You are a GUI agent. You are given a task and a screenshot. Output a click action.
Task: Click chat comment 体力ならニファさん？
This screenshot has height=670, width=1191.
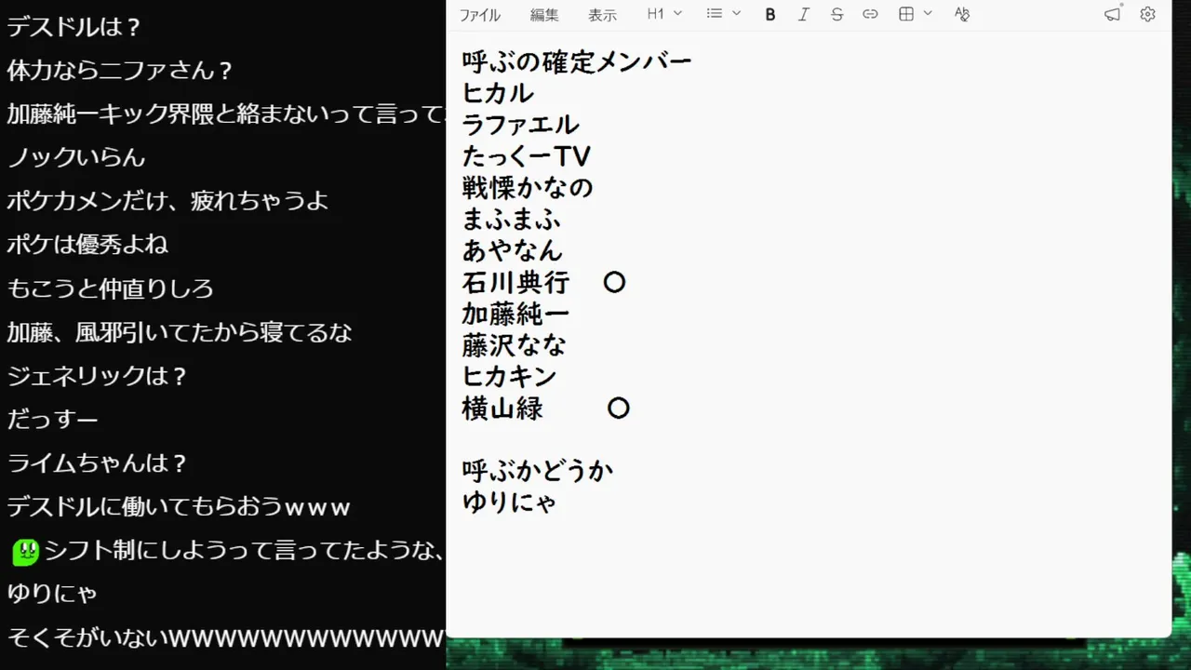[120, 70]
